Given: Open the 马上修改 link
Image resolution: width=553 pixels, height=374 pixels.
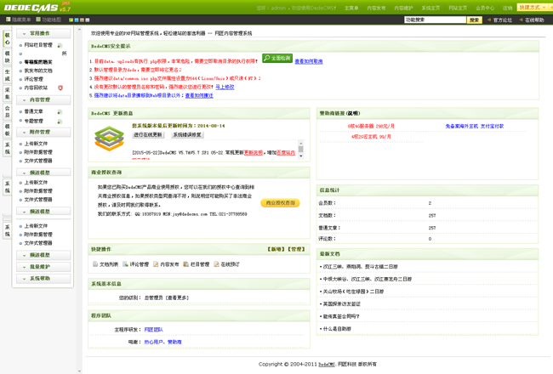Looking at the screenshot, I should pyautogui.click(x=225, y=87).
